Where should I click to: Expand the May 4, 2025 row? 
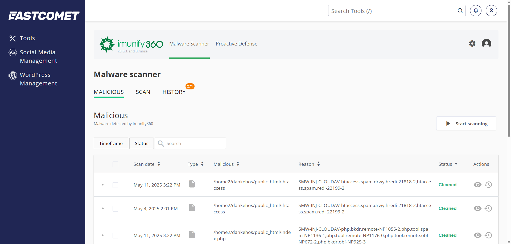(x=102, y=208)
